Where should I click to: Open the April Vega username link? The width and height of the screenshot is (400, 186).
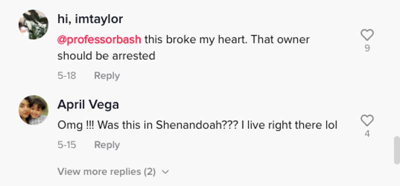(88, 104)
